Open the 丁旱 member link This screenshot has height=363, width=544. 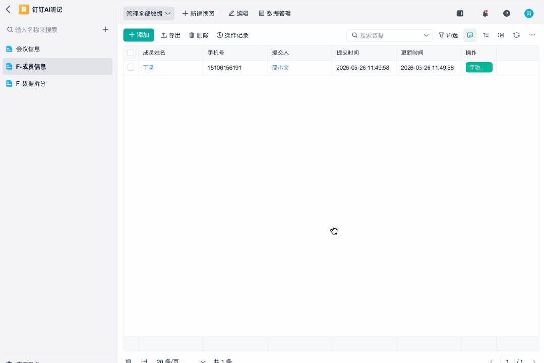149,67
